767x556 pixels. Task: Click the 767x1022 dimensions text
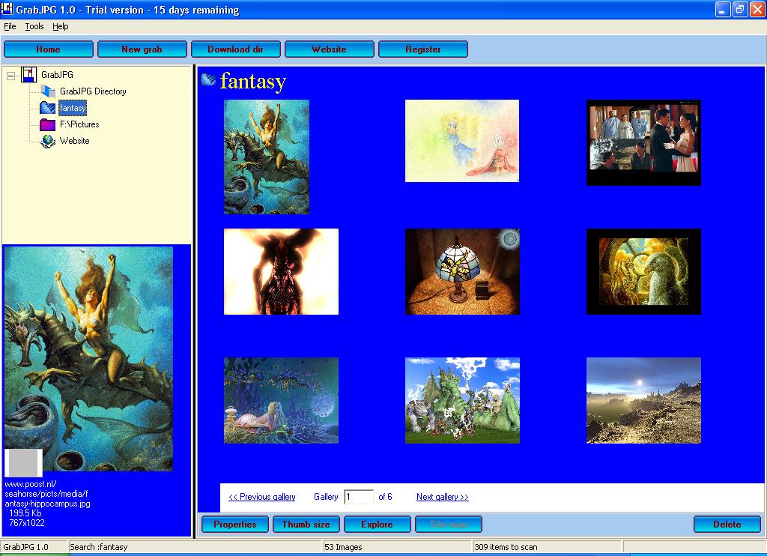[27, 523]
